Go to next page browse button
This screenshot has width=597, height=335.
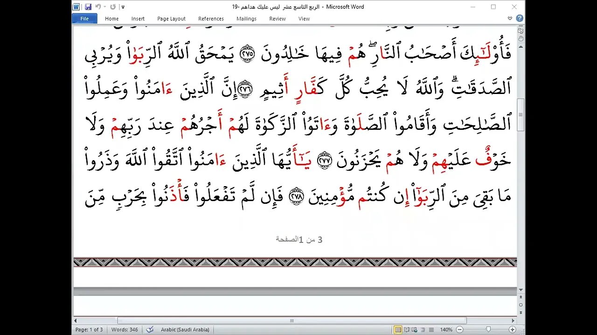(x=521, y=312)
